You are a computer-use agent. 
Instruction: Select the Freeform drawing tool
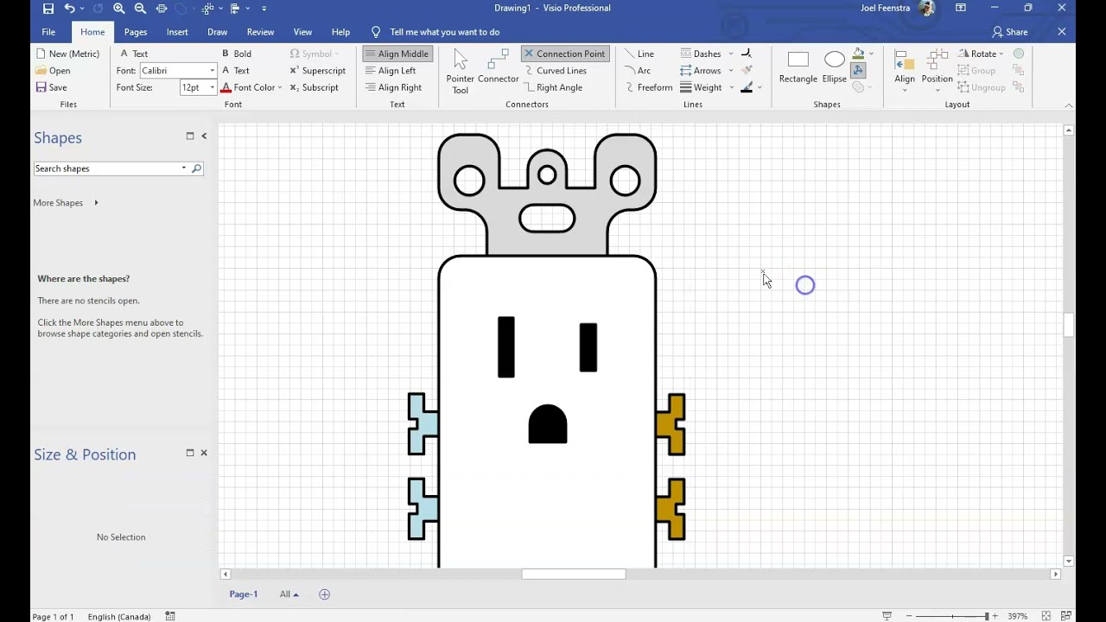tap(648, 87)
